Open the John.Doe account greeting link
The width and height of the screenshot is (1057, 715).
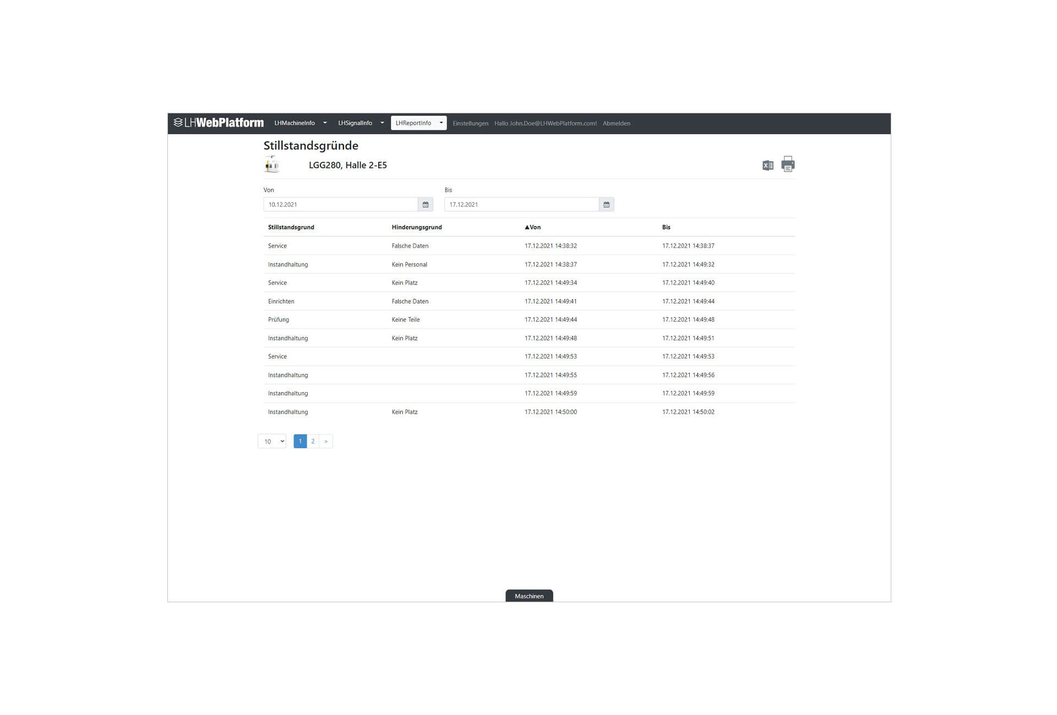545,124
